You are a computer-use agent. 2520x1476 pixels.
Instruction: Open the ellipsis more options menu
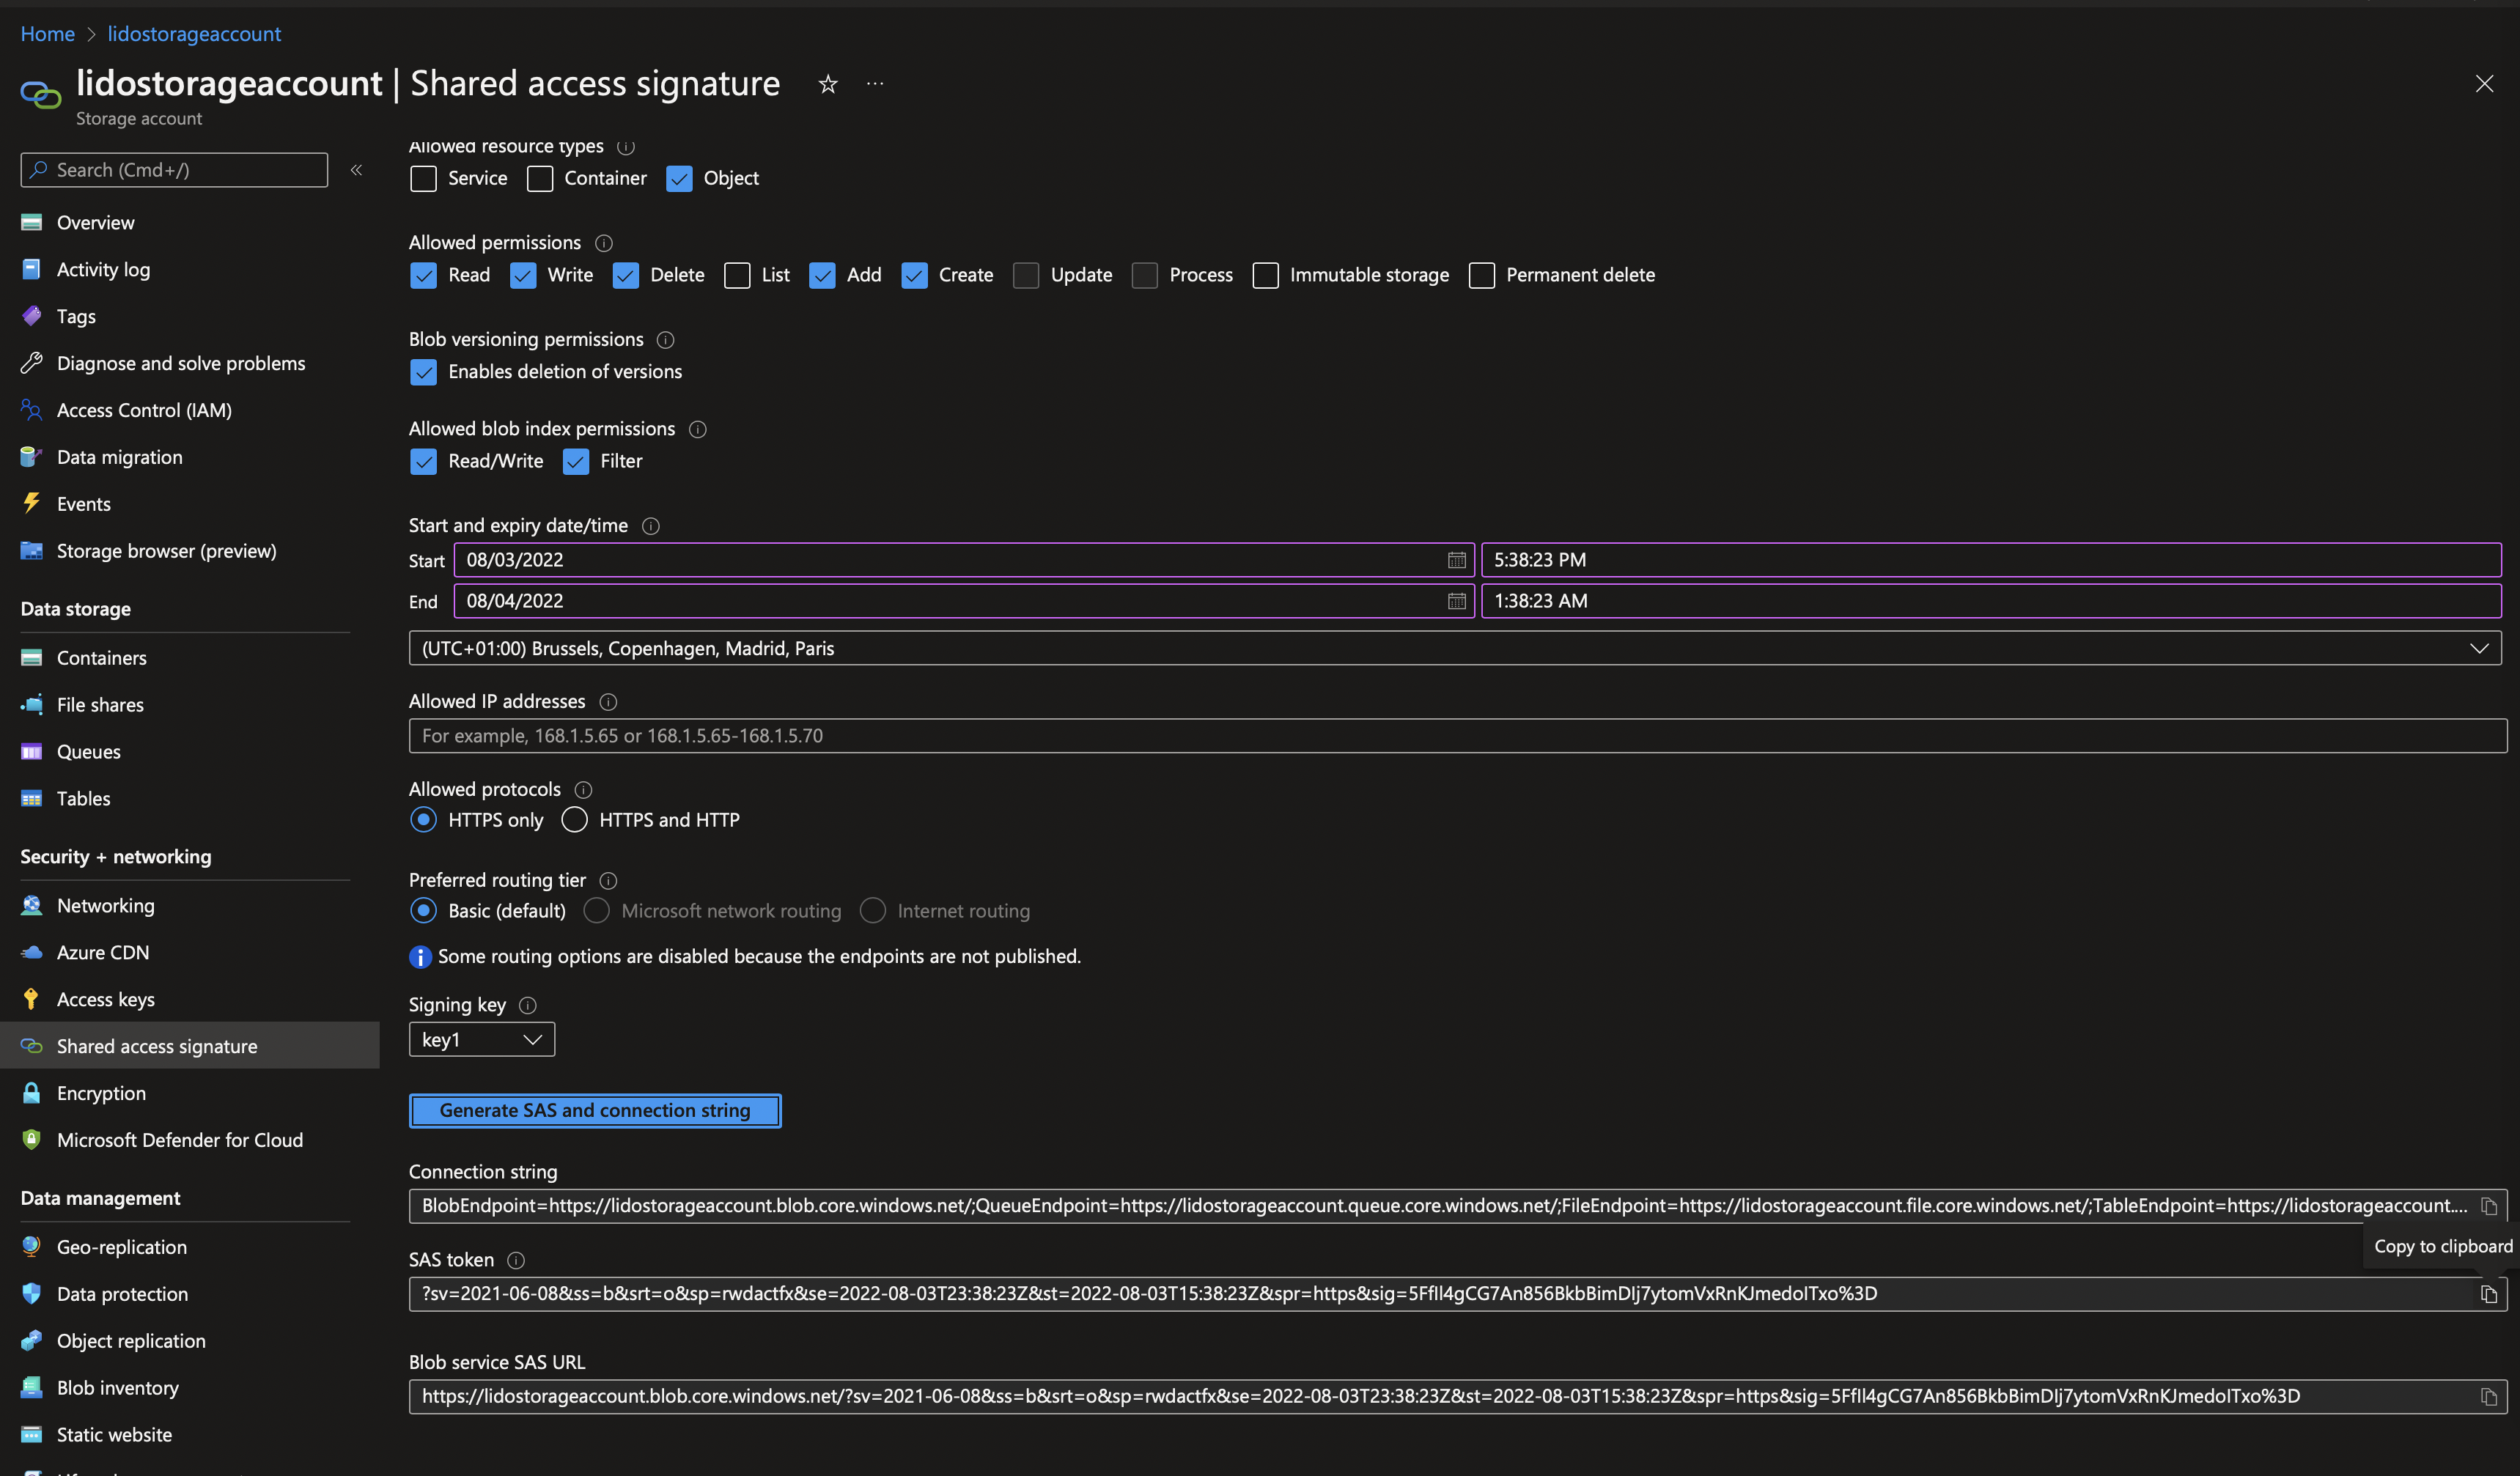click(x=875, y=84)
